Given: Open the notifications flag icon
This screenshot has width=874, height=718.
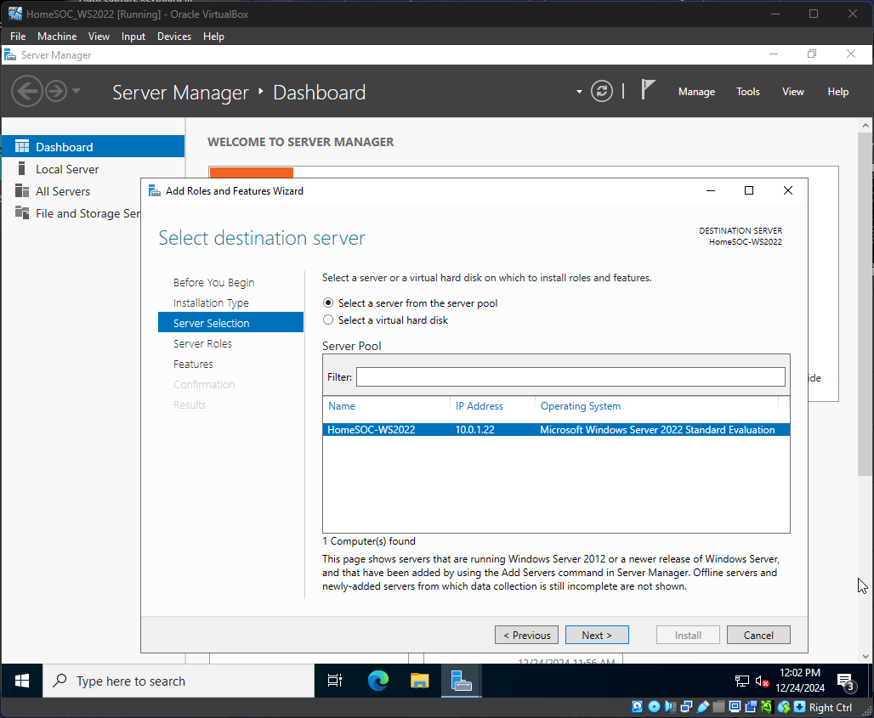Looking at the screenshot, I should [648, 90].
